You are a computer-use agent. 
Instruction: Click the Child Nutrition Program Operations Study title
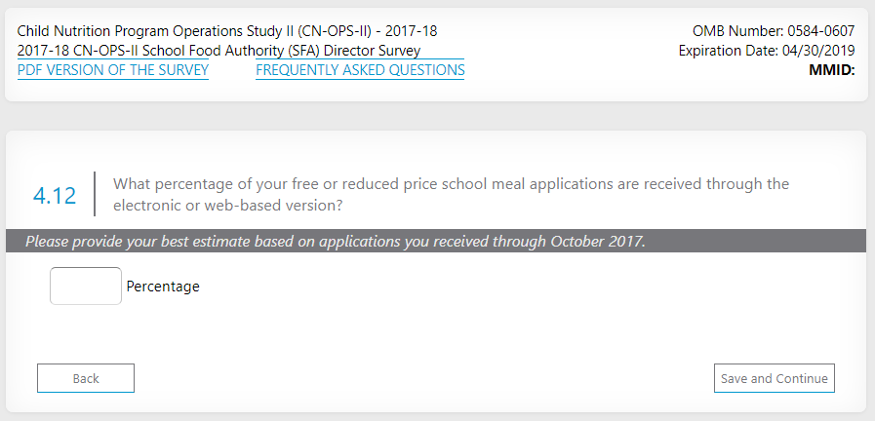tap(227, 31)
